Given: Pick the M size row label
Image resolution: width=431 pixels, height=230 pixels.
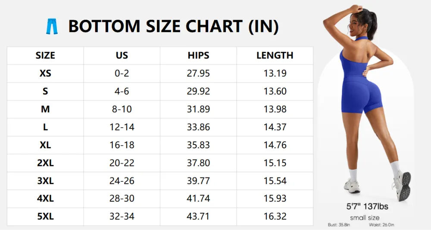Looking at the screenshot, I should click(45, 109).
